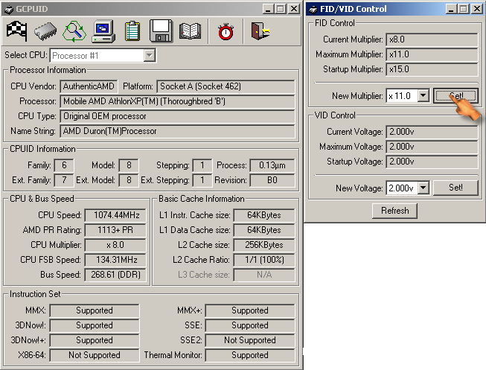Click the computer monitor toolbar icon
486x370 pixels.
[102, 31]
